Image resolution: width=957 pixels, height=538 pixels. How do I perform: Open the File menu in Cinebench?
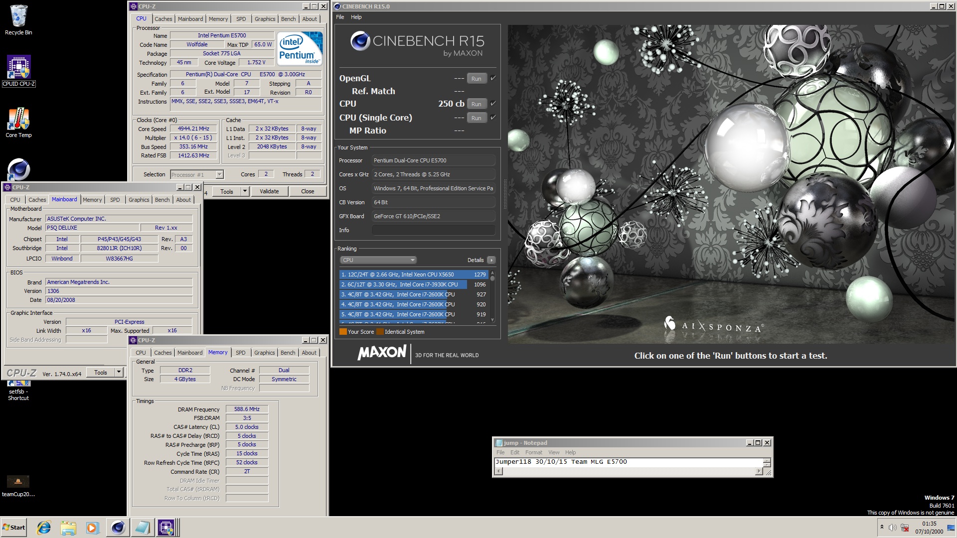(x=340, y=17)
